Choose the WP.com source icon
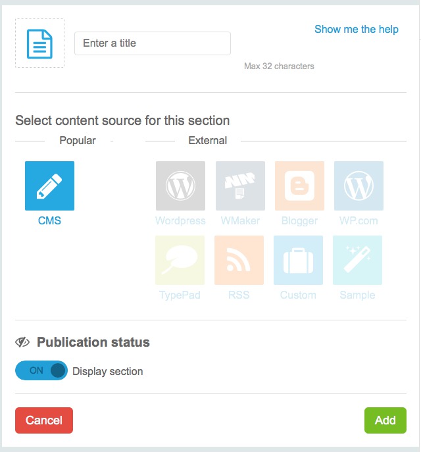Viewport: 421px width, 452px height. pyautogui.click(x=359, y=186)
